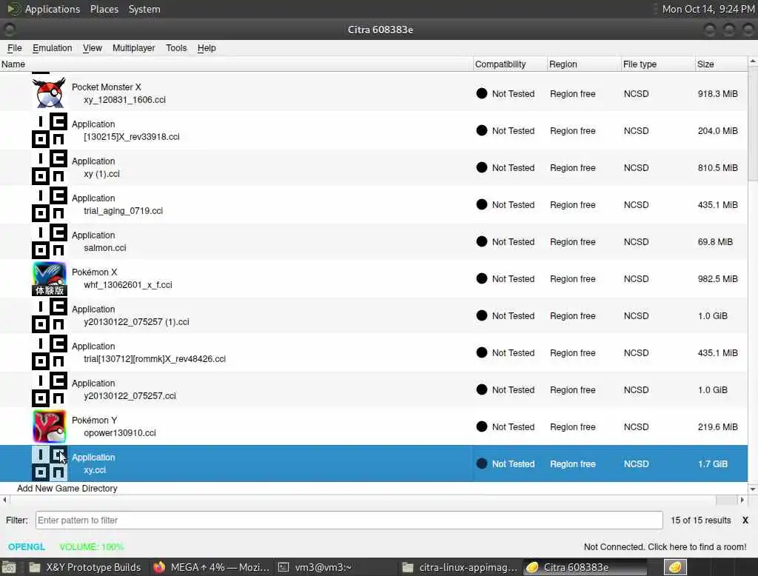The image size is (758, 576).
Task: Click the Citra lemon icon in workspace tray
Action: (x=675, y=567)
